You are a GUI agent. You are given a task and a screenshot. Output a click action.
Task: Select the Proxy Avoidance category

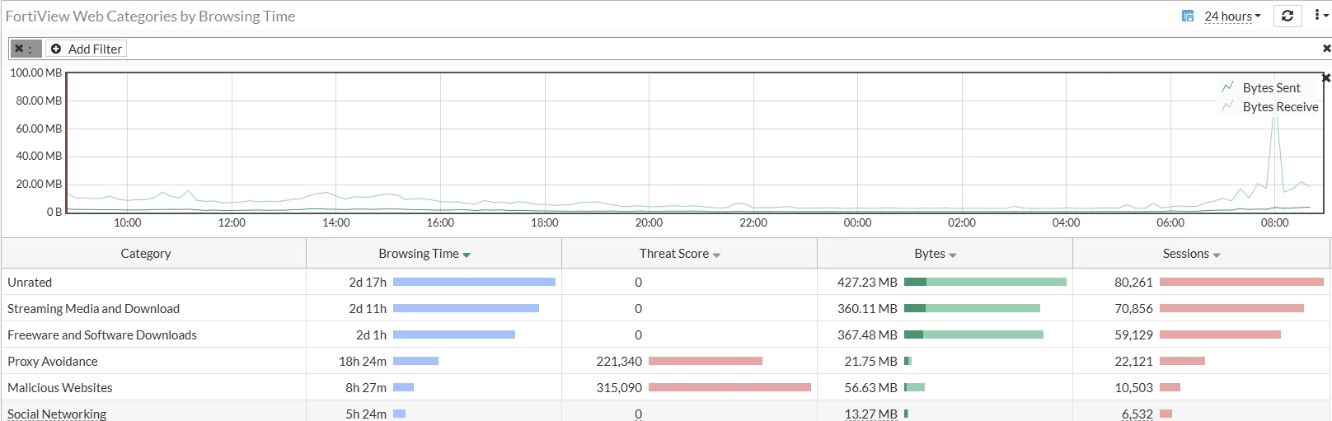53,361
